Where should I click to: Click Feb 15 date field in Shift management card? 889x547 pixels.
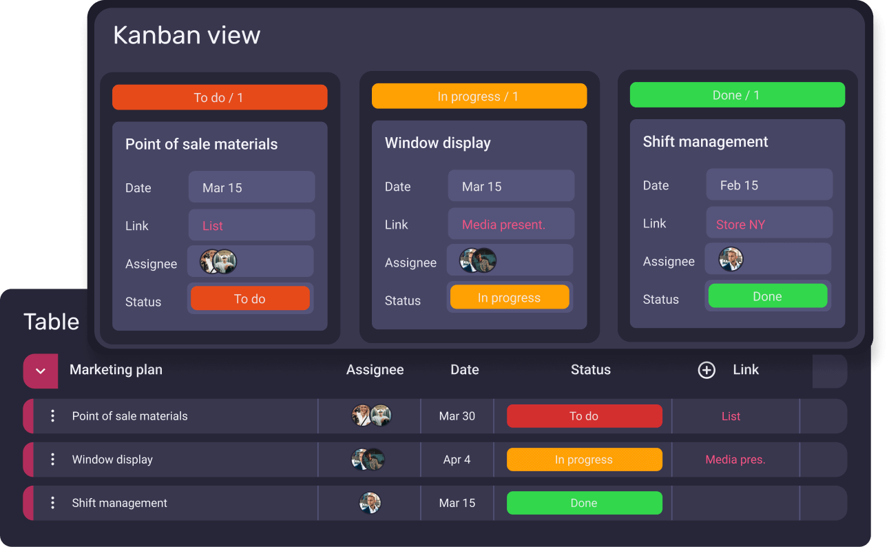pos(768,185)
